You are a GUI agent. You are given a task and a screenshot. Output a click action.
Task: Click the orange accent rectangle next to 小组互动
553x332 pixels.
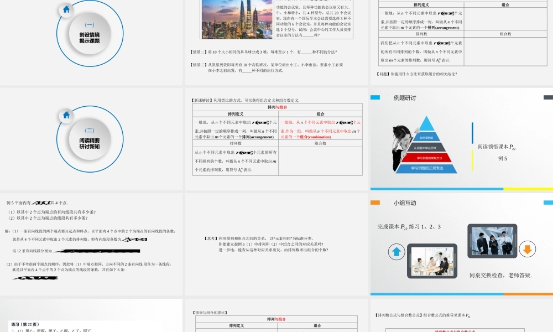(375, 202)
